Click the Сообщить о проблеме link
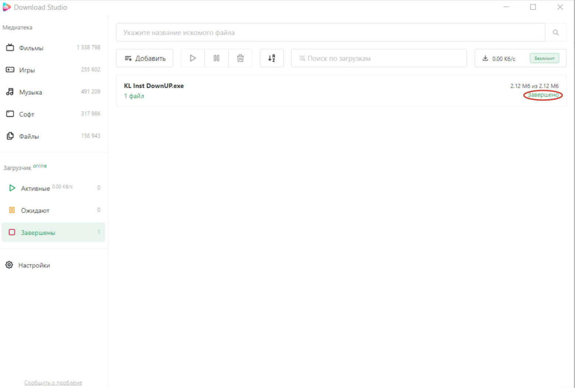This screenshot has width=575, height=388. click(53, 382)
